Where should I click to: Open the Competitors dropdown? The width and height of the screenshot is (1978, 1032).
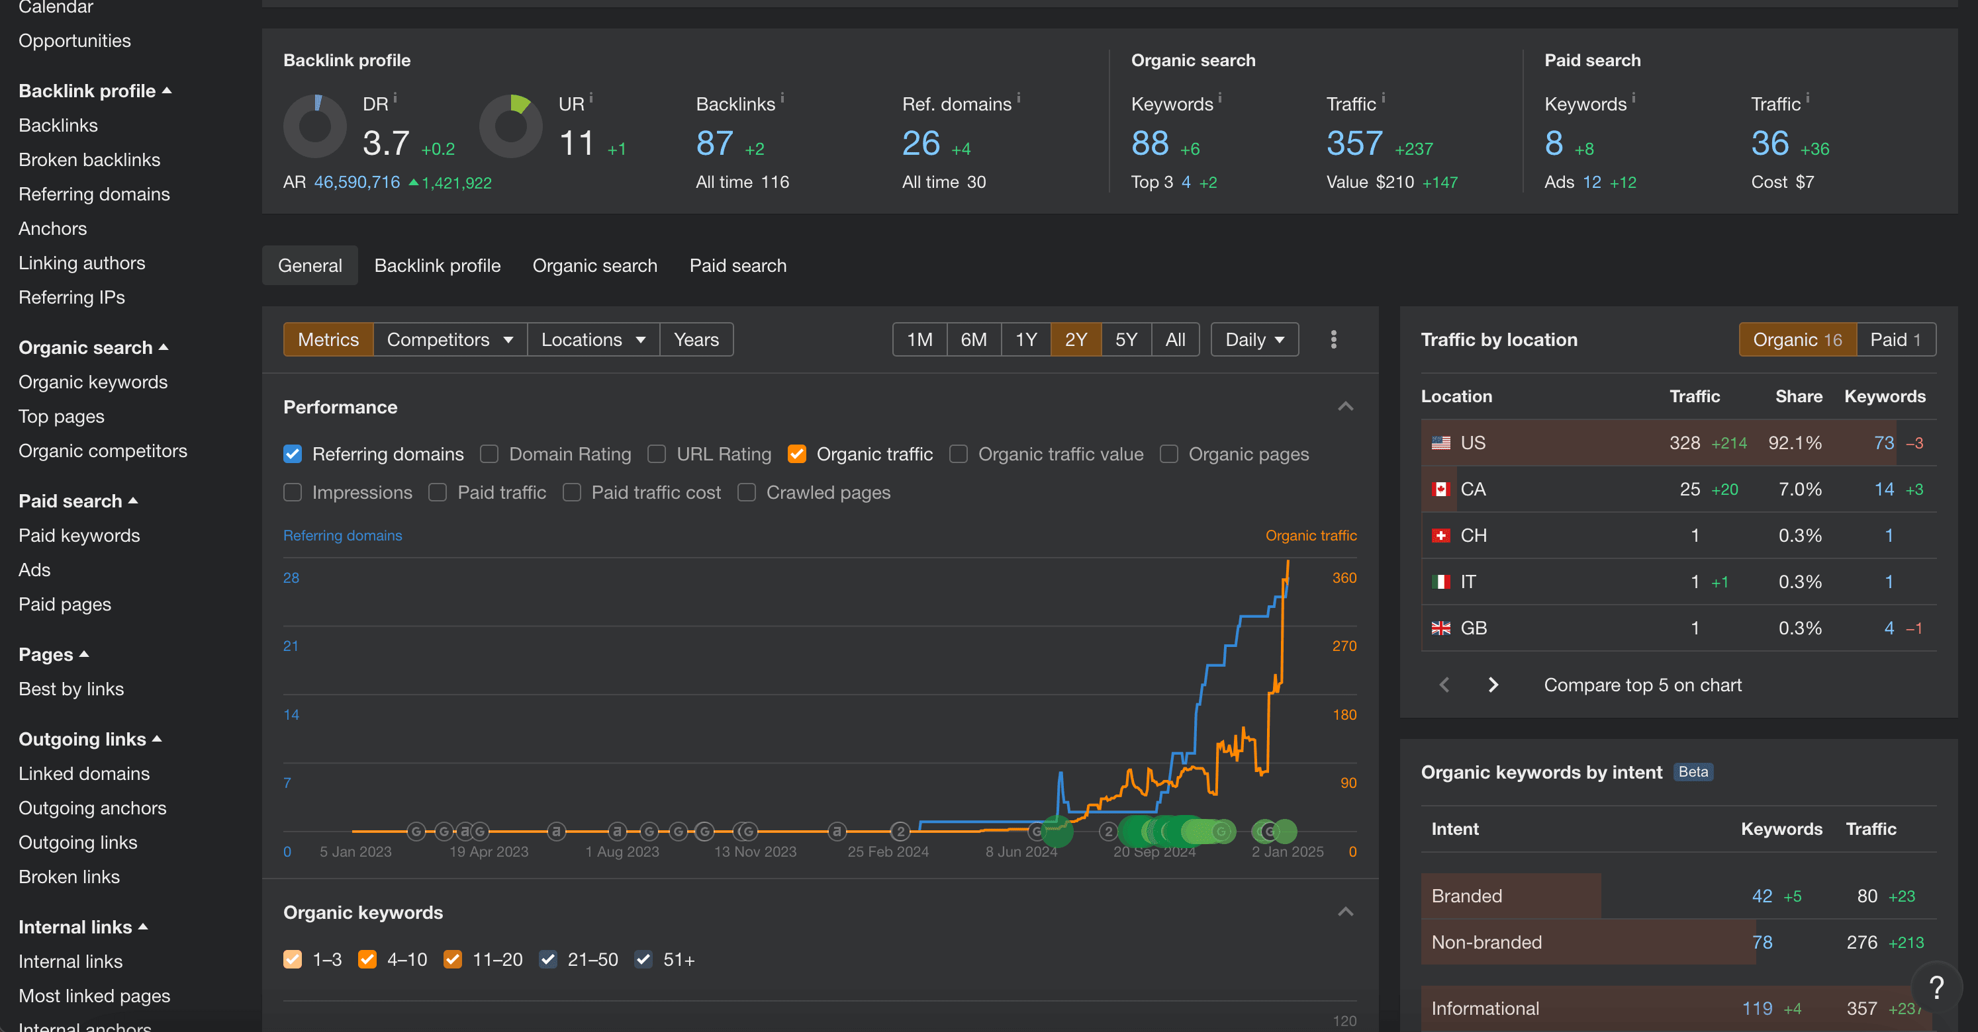coord(449,339)
